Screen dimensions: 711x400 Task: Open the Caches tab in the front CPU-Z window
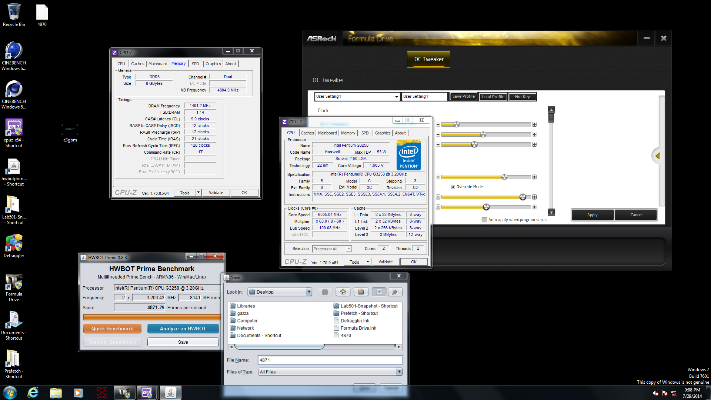pyautogui.click(x=307, y=133)
